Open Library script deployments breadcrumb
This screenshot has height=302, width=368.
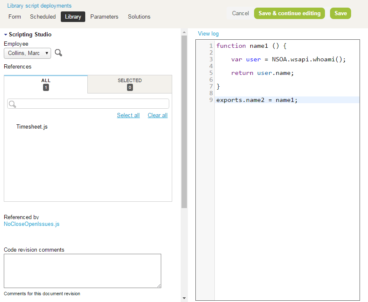click(x=39, y=5)
